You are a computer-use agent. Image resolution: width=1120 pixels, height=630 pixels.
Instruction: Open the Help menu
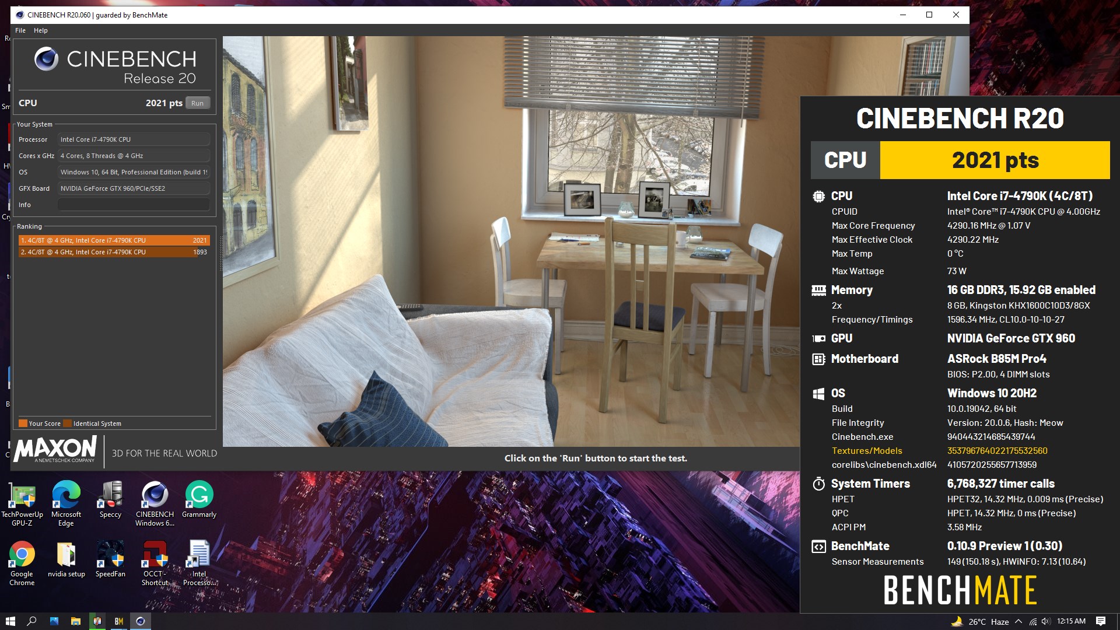pyautogui.click(x=40, y=30)
